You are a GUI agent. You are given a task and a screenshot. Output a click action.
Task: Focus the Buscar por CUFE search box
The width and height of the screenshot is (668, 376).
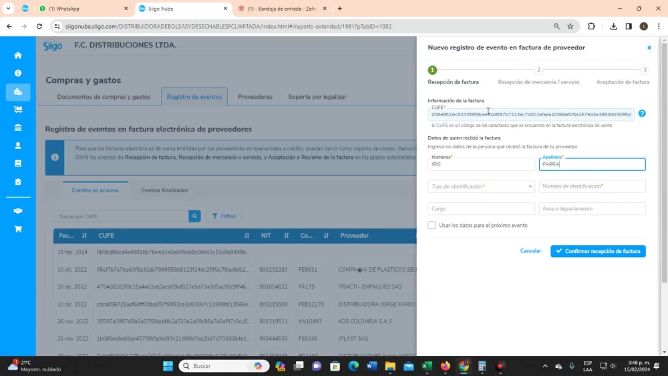point(121,216)
